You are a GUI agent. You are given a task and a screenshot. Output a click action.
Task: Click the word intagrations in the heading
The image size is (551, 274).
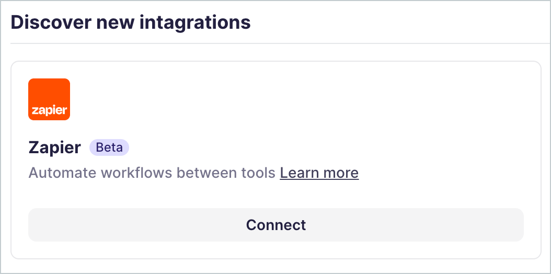195,23
